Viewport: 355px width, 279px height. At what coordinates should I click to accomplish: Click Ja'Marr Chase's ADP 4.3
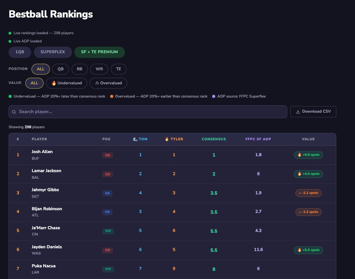click(258, 230)
